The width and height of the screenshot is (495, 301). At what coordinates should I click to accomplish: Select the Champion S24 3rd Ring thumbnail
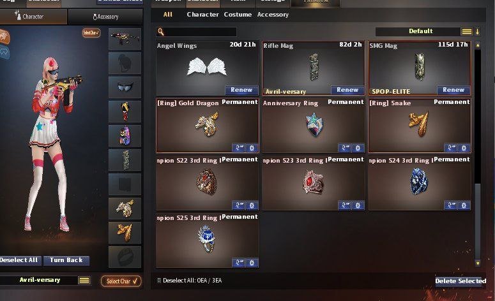(419, 182)
